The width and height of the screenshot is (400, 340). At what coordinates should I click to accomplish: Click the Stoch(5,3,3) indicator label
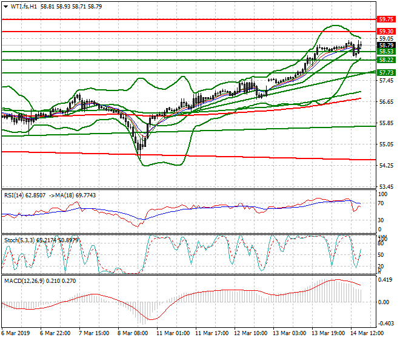(19, 240)
